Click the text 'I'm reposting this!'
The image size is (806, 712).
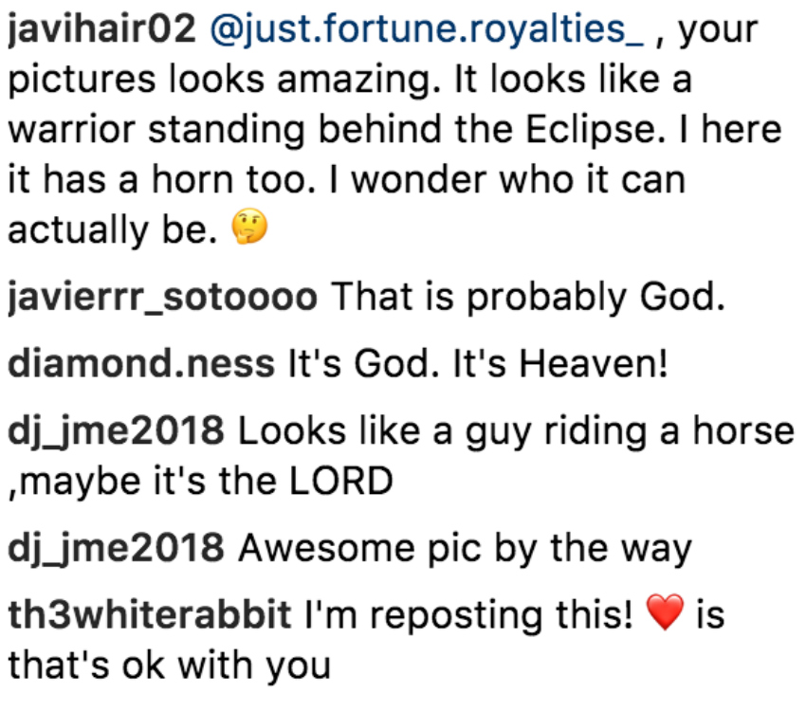(x=468, y=615)
